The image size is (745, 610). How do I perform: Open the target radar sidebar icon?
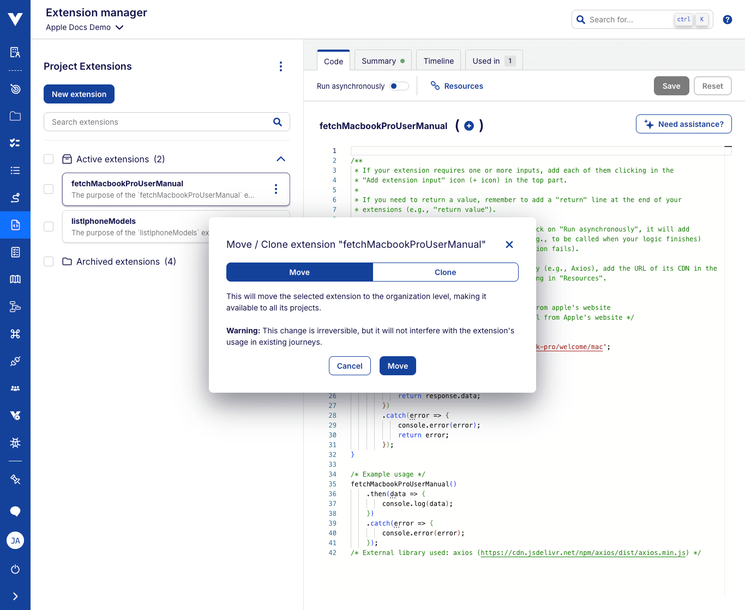(15, 89)
